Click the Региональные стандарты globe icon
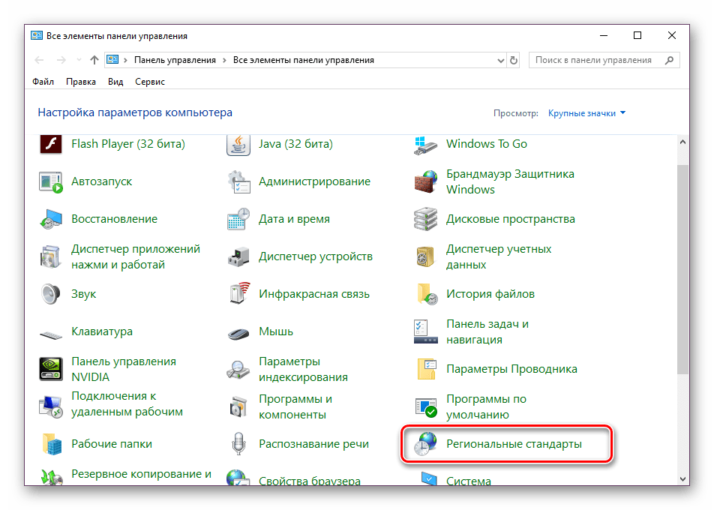The width and height of the screenshot is (714, 510). [425, 444]
